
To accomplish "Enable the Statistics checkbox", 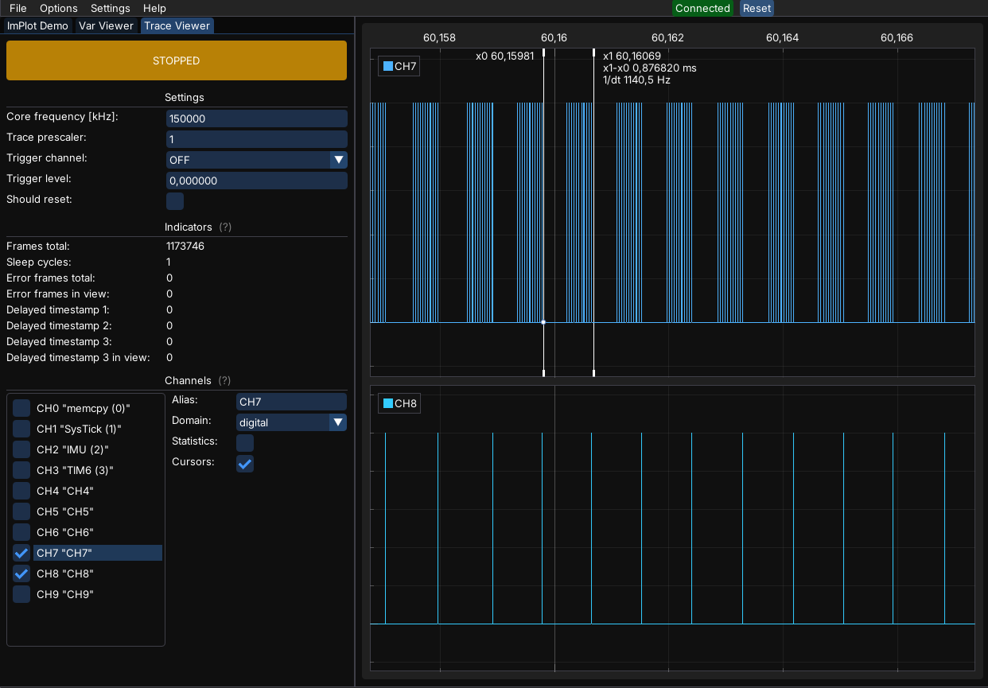I will point(245,443).
